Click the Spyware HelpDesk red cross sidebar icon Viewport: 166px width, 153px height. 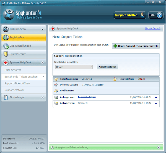click(6, 62)
